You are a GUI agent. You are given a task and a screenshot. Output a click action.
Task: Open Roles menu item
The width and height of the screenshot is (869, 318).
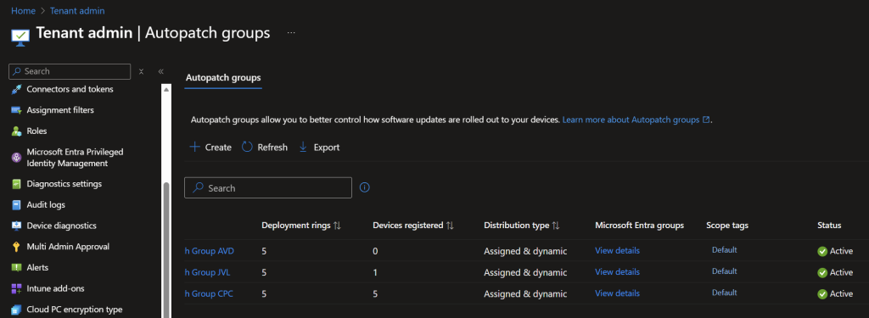coord(36,131)
